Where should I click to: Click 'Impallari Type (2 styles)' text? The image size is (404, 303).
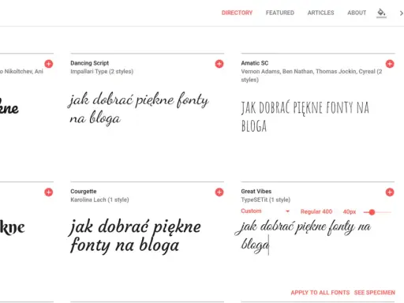coord(102,72)
